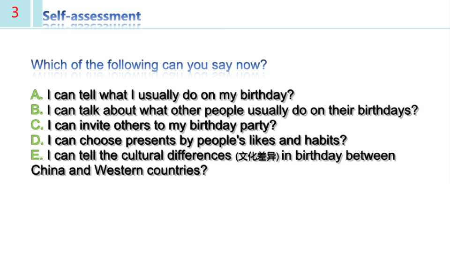
Task: Click the sentence about other people's birthdays
Action: pyautogui.click(x=233, y=111)
